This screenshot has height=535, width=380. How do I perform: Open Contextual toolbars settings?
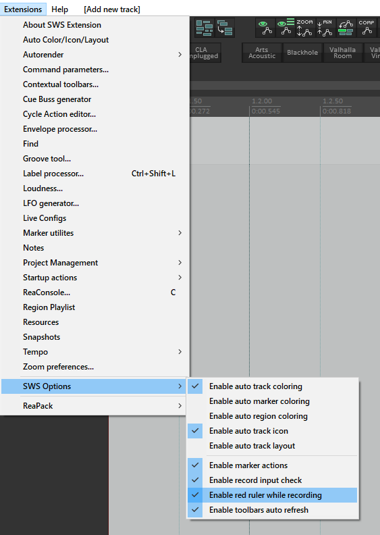(x=94, y=84)
